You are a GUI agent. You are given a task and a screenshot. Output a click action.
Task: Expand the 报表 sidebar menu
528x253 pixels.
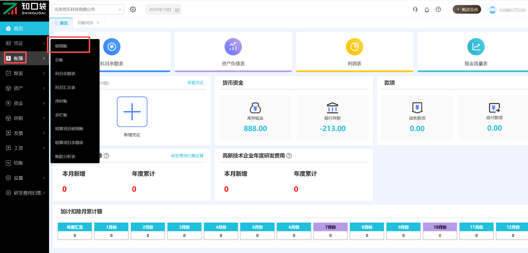[x=24, y=73]
